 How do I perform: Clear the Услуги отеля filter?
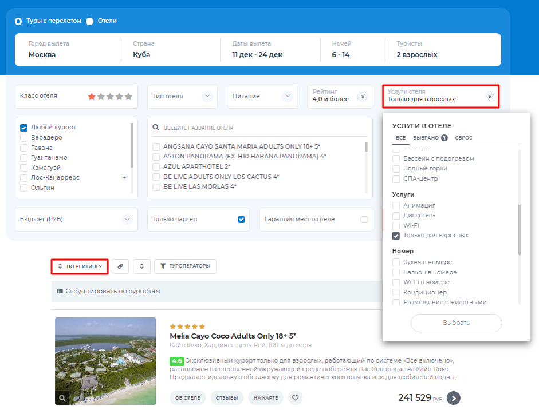(490, 97)
